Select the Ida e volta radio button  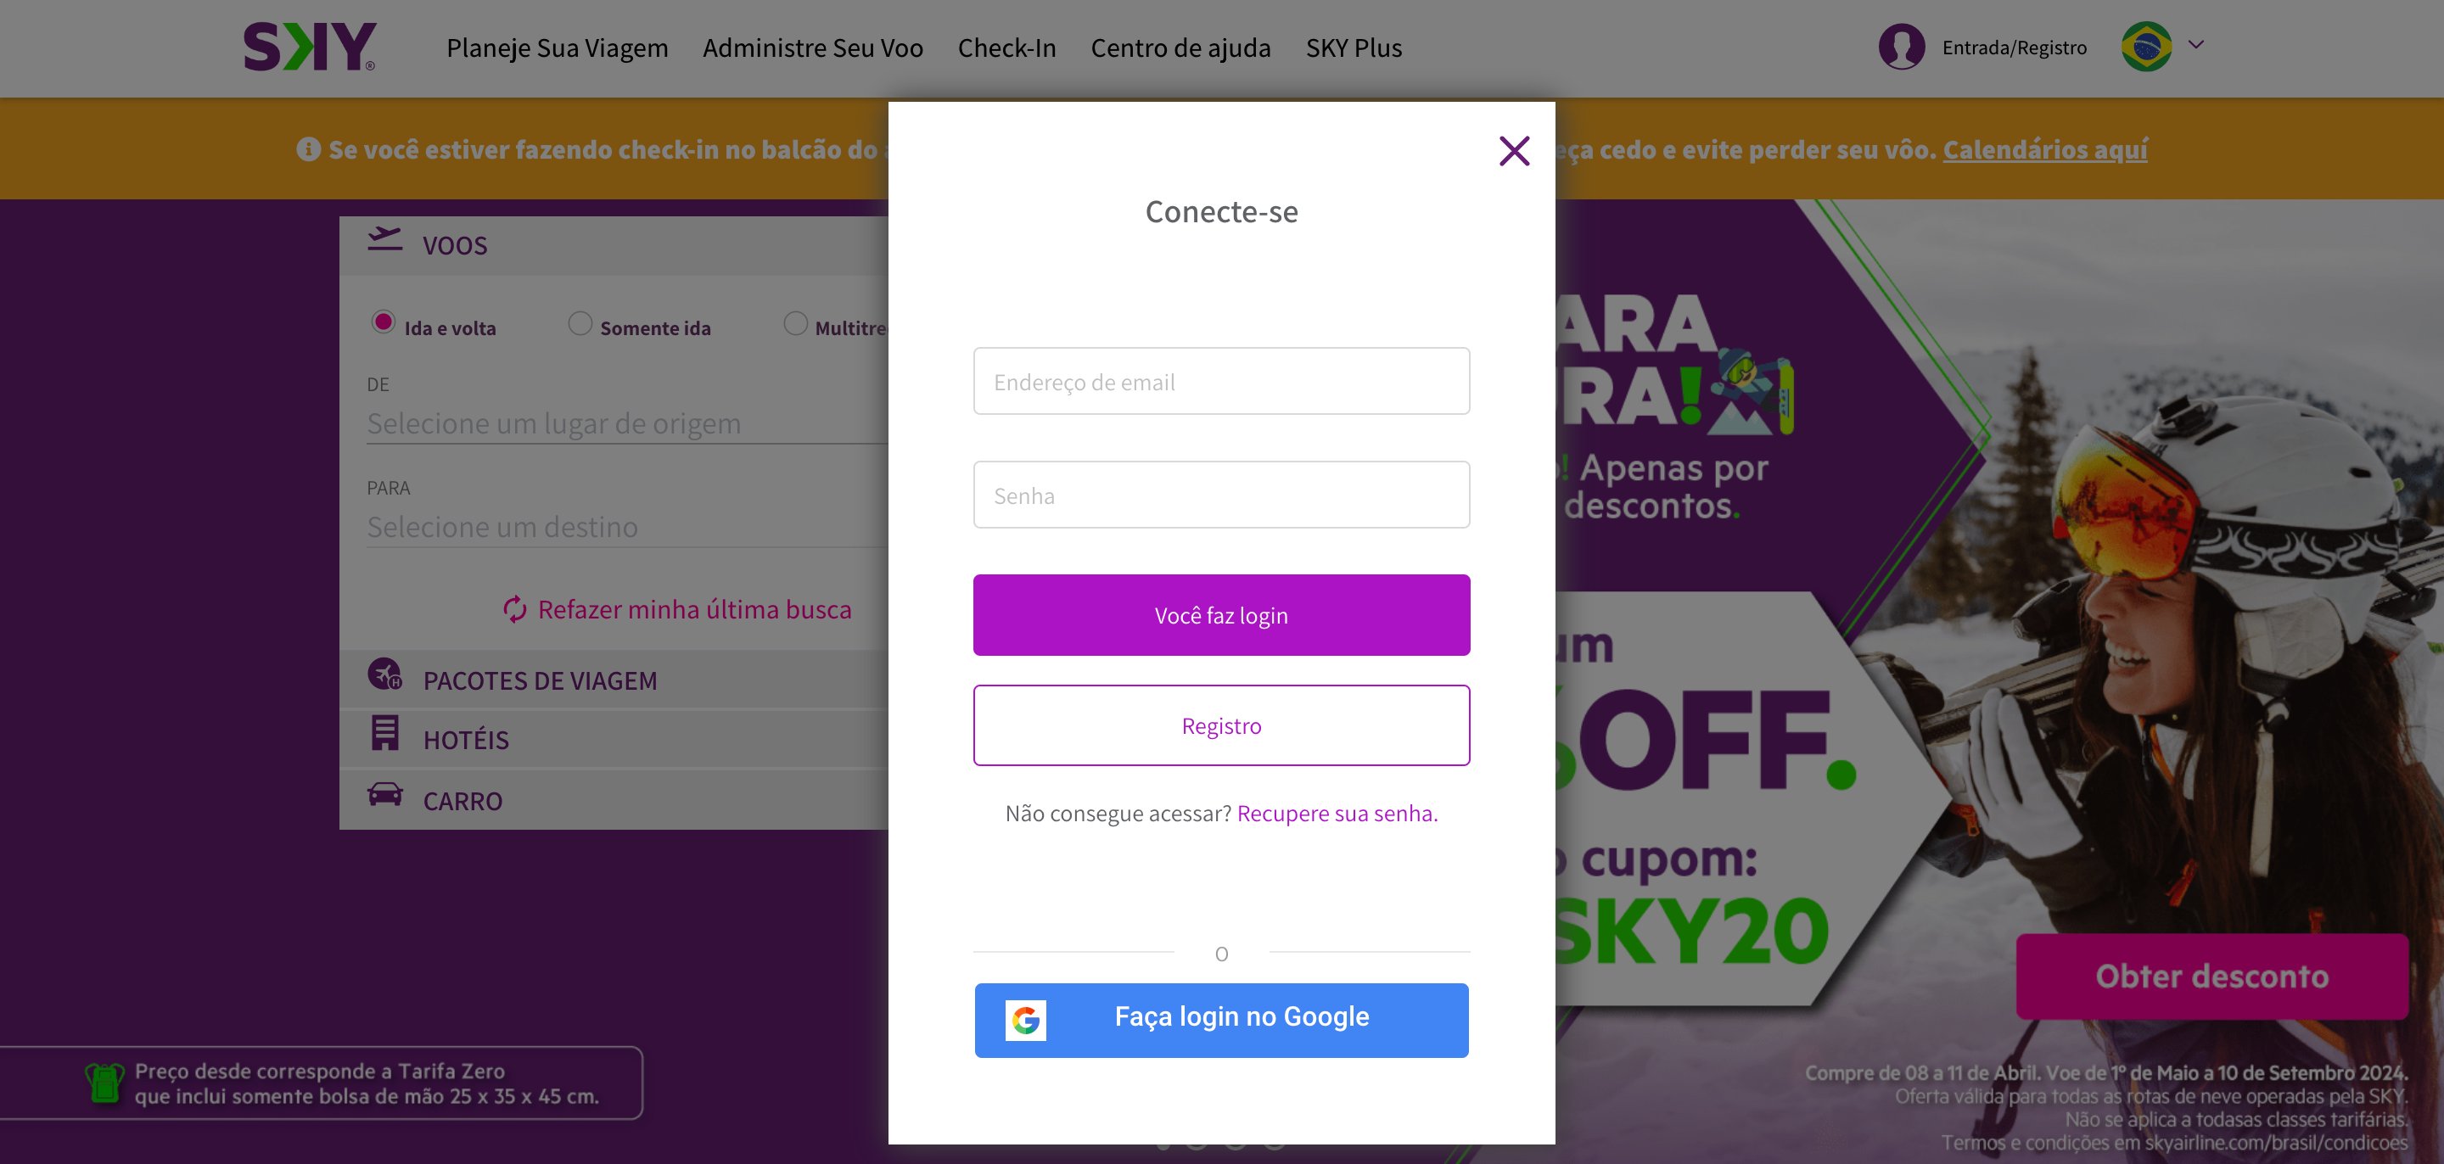384,322
